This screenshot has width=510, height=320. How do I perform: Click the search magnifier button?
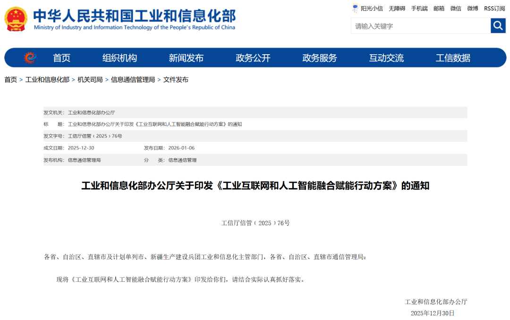[498, 25]
